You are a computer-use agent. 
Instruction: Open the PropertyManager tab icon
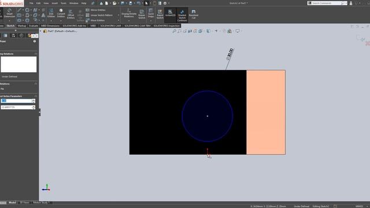click(x=5, y=36)
